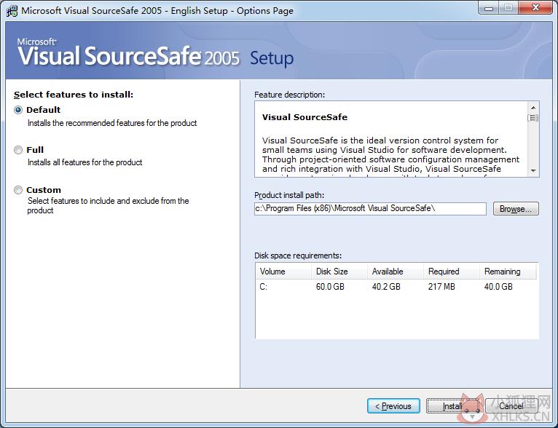Image resolution: width=558 pixels, height=428 pixels.
Task: Click the Browse... button
Action: click(516, 209)
